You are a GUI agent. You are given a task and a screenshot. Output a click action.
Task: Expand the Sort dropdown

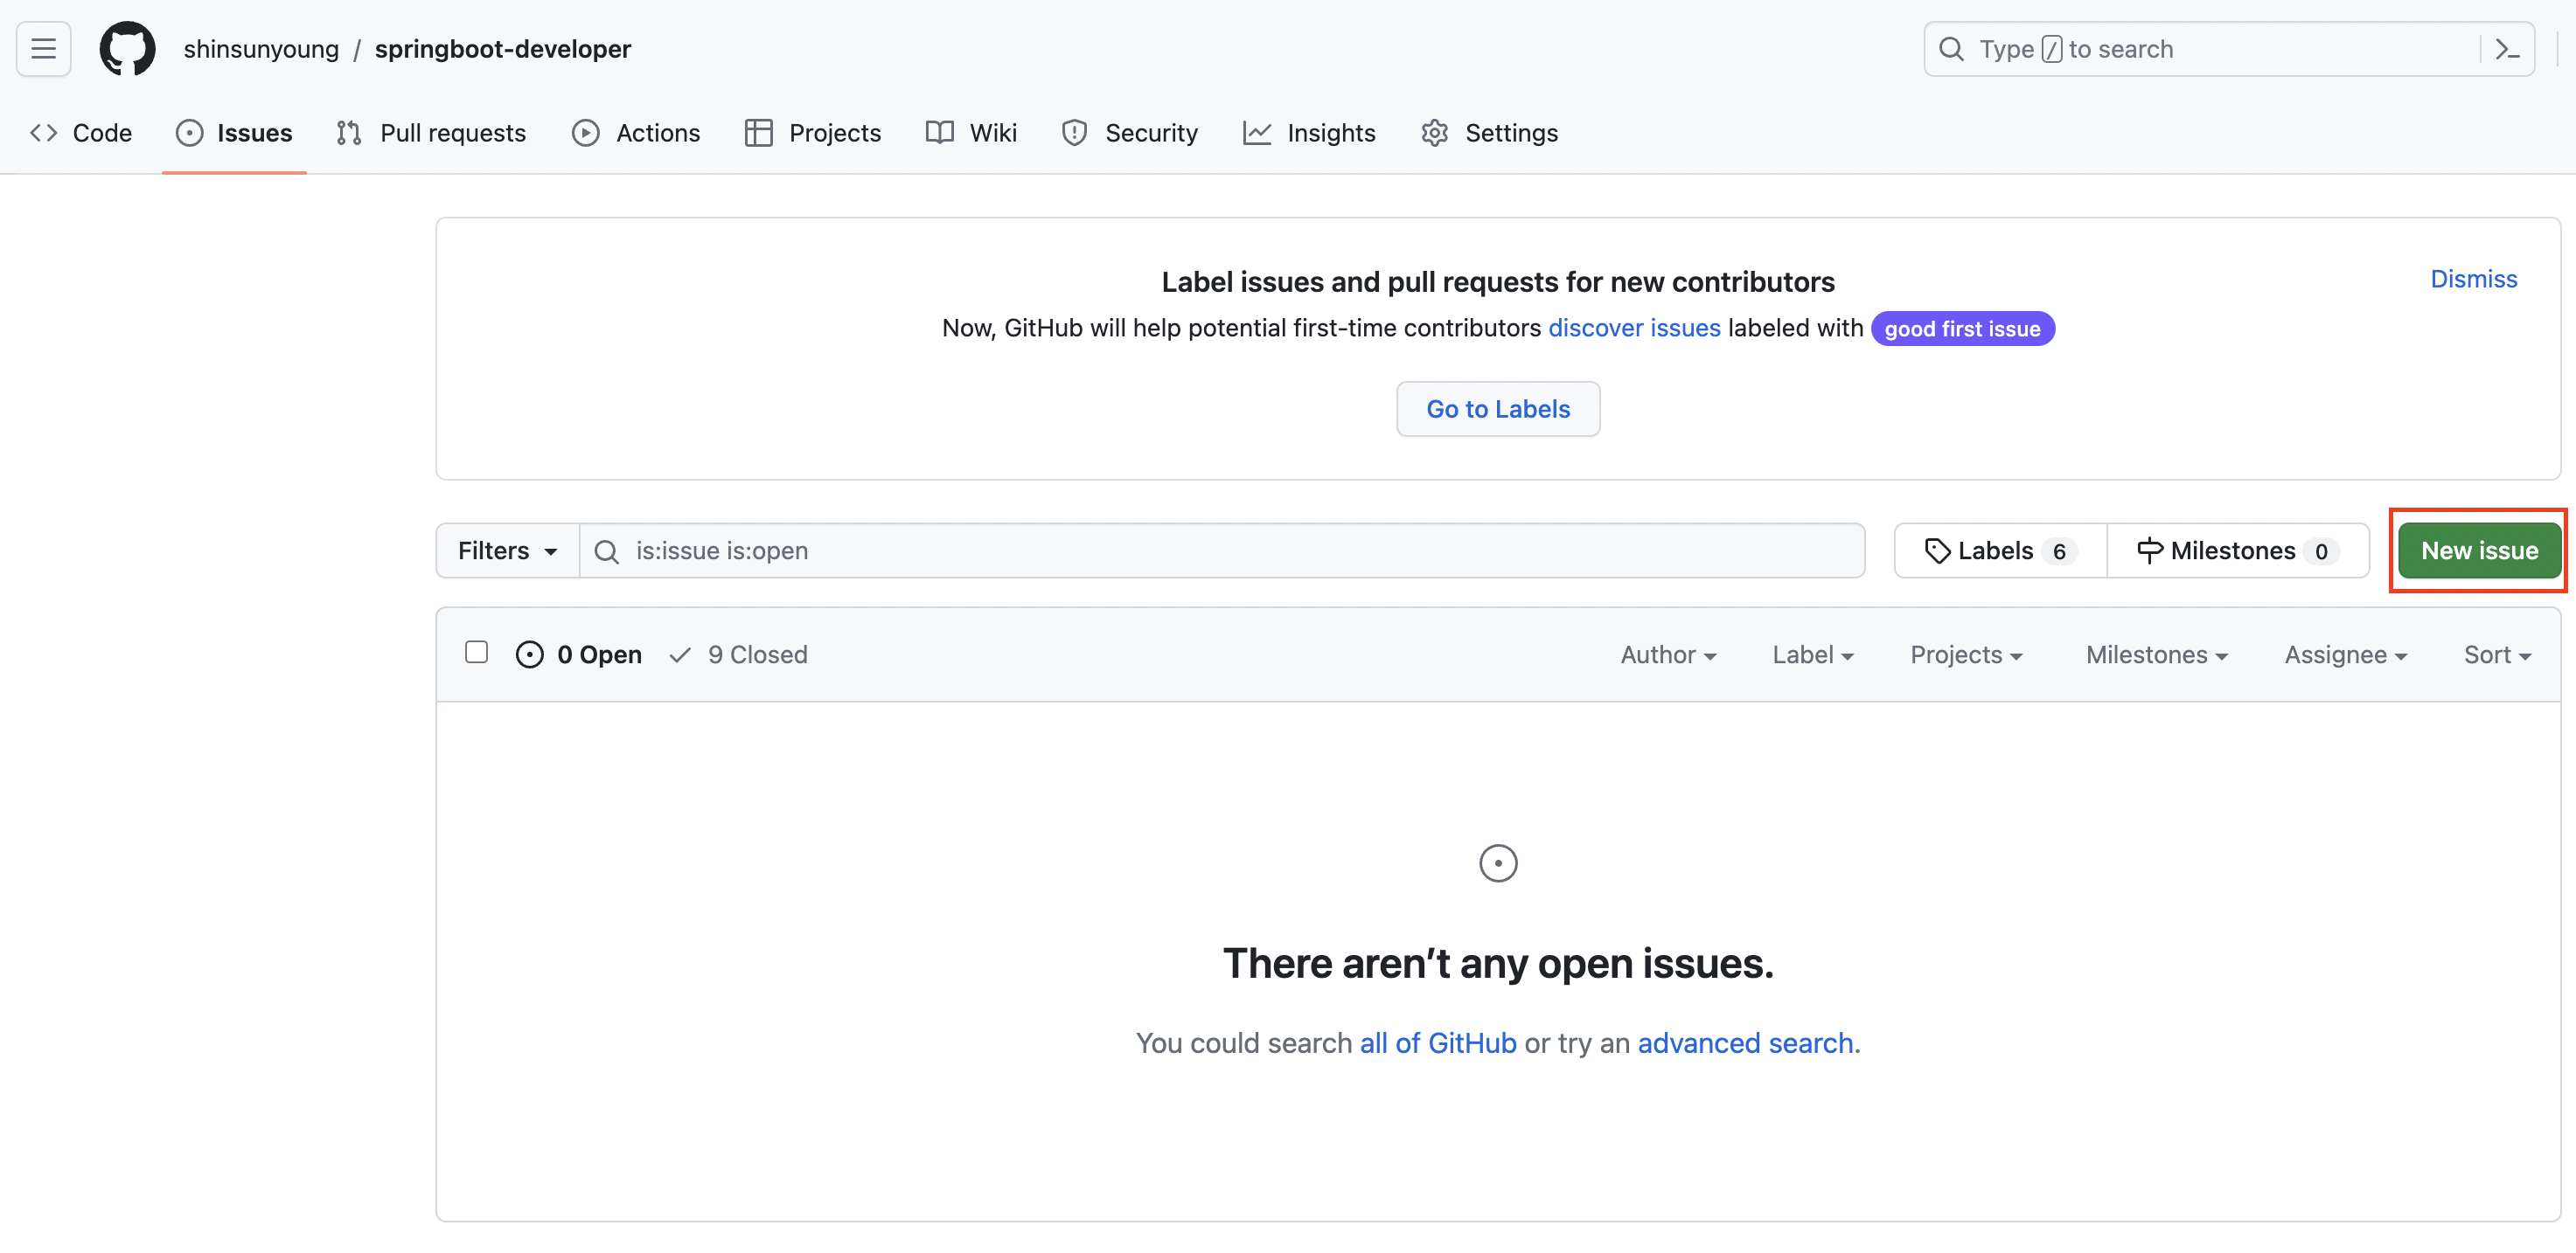pyautogui.click(x=2496, y=654)
